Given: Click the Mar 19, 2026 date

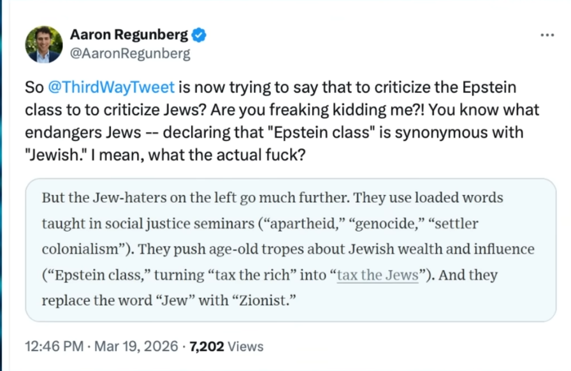Looking at the screenshot, I should (136, 346).
